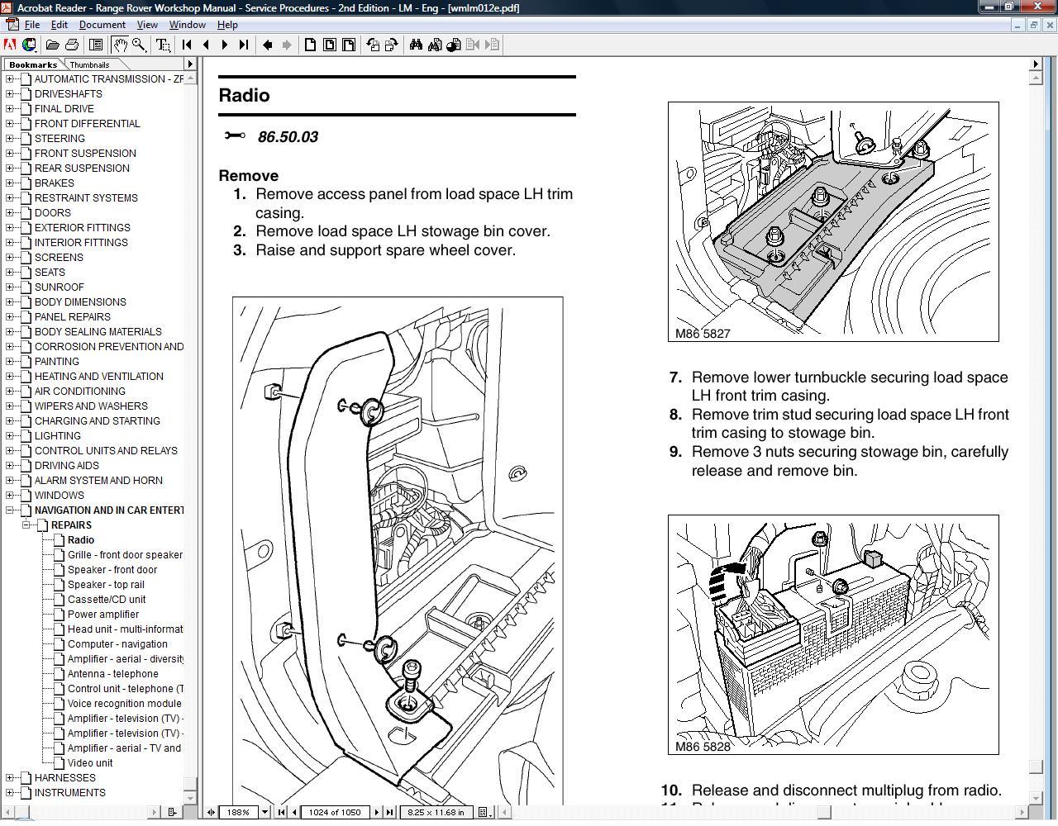
Task: Open the INSTRUMENTS bookmark
Action: point(70,793)
